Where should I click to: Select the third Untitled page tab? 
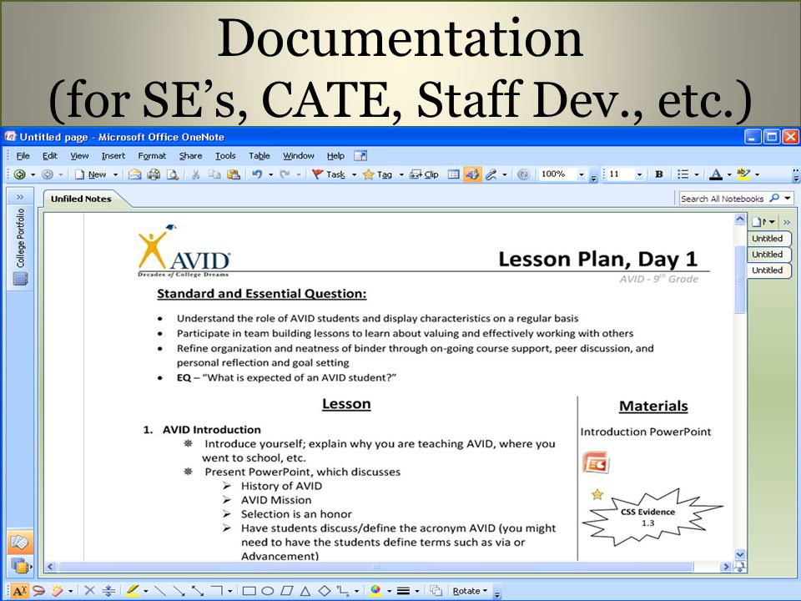tap(768, 270)
